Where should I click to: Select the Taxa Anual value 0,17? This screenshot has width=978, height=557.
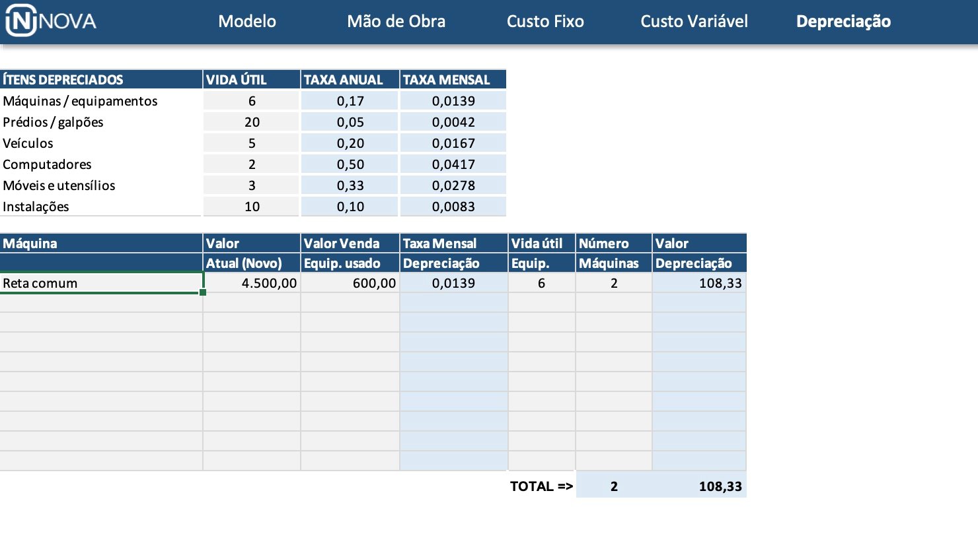point(350,101)
